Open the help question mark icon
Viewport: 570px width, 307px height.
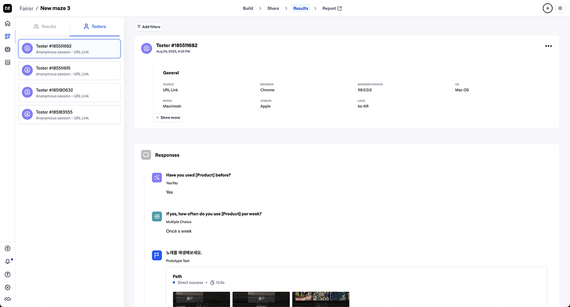coord(8,275)
